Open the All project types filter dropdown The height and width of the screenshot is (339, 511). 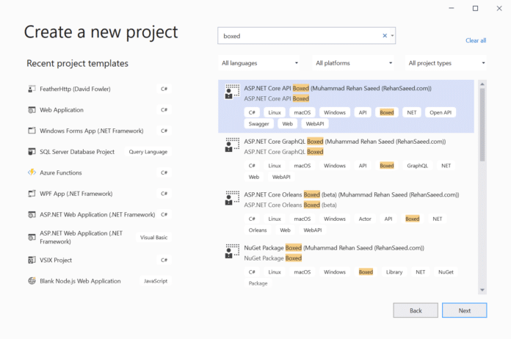coord(446,63)
